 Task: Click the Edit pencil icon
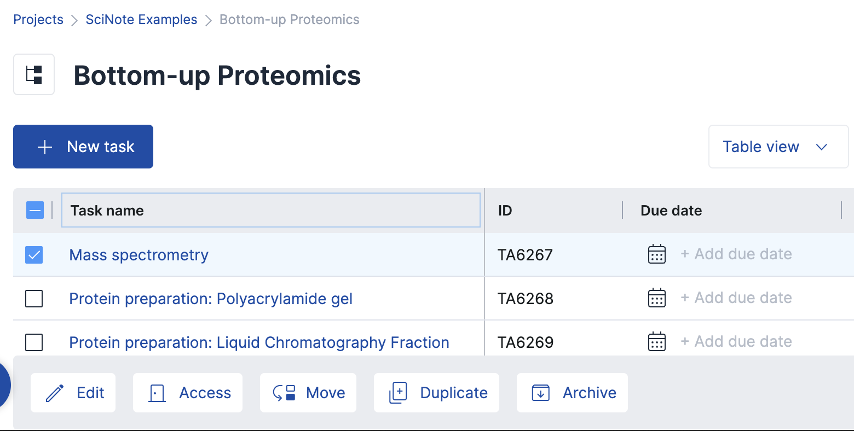pos(55,393)
